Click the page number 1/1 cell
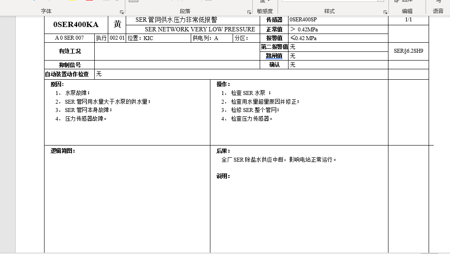This screenshot has width=450, height=254. pyautogui.click(x=408, y=20)
